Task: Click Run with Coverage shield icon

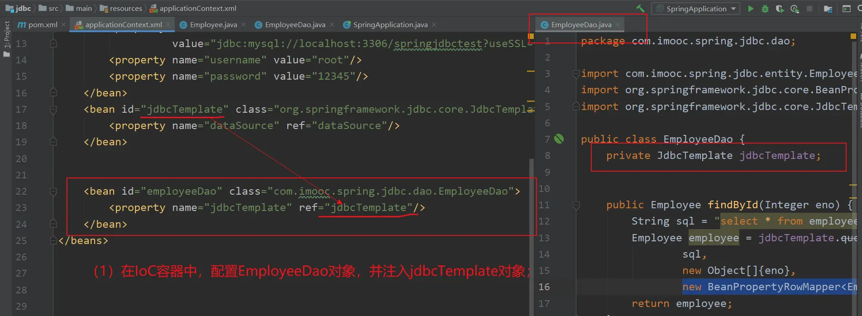Action: point(780,9)
